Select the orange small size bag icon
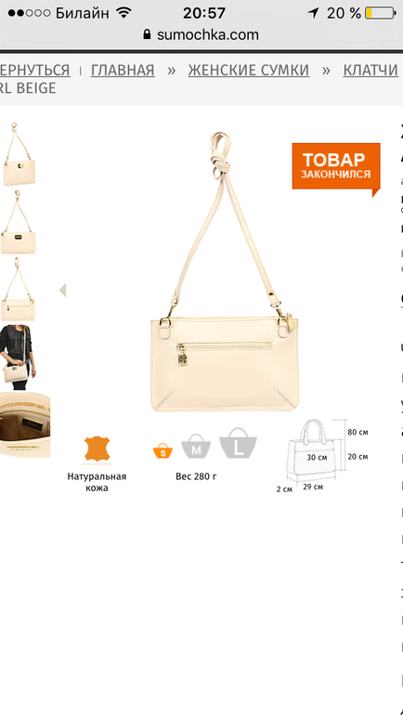This screenshot has height=715, width=403. tap(162, 450)
